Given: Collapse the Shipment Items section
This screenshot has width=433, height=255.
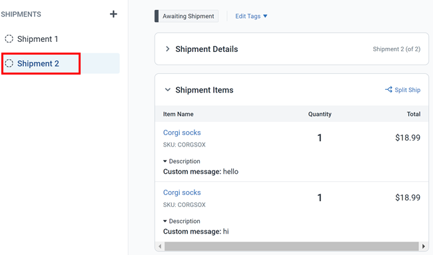Looking at the screenshot, I should [167, 90].
